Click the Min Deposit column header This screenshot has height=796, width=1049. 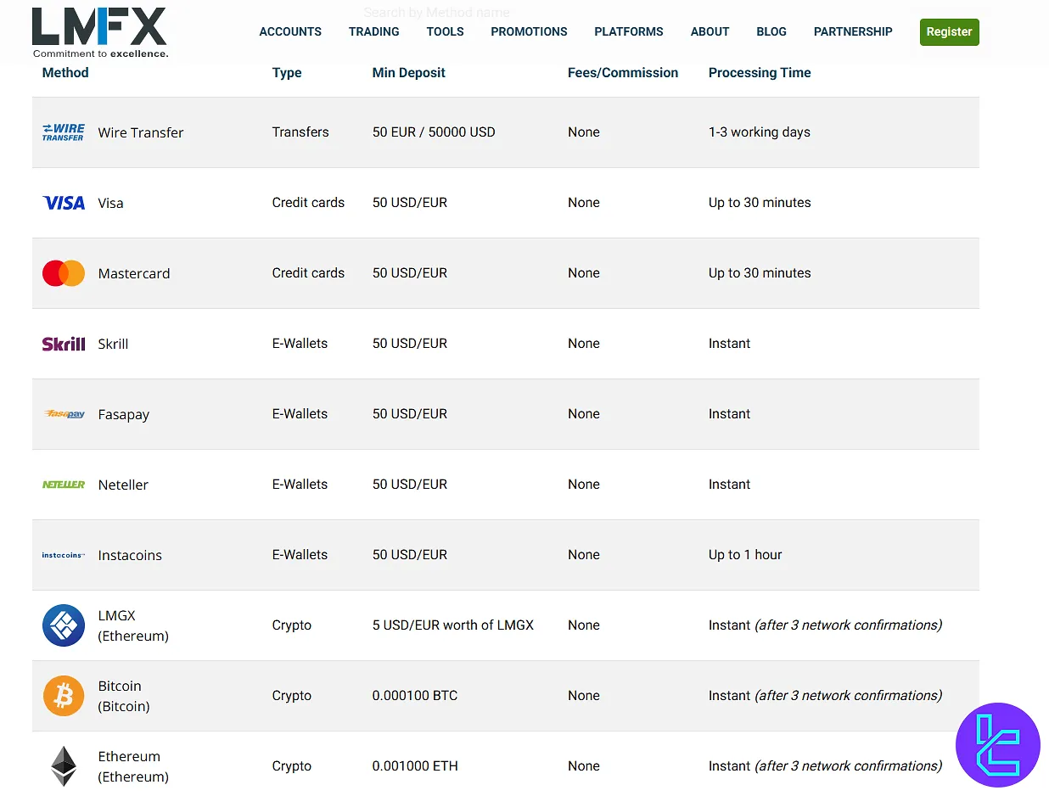(x=409, y=73)
